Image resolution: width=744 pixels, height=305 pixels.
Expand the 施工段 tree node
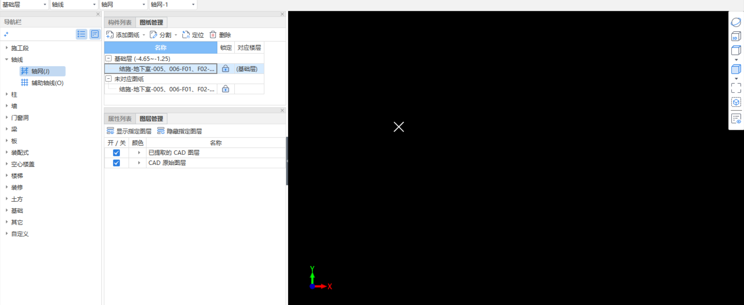[7, 48]
